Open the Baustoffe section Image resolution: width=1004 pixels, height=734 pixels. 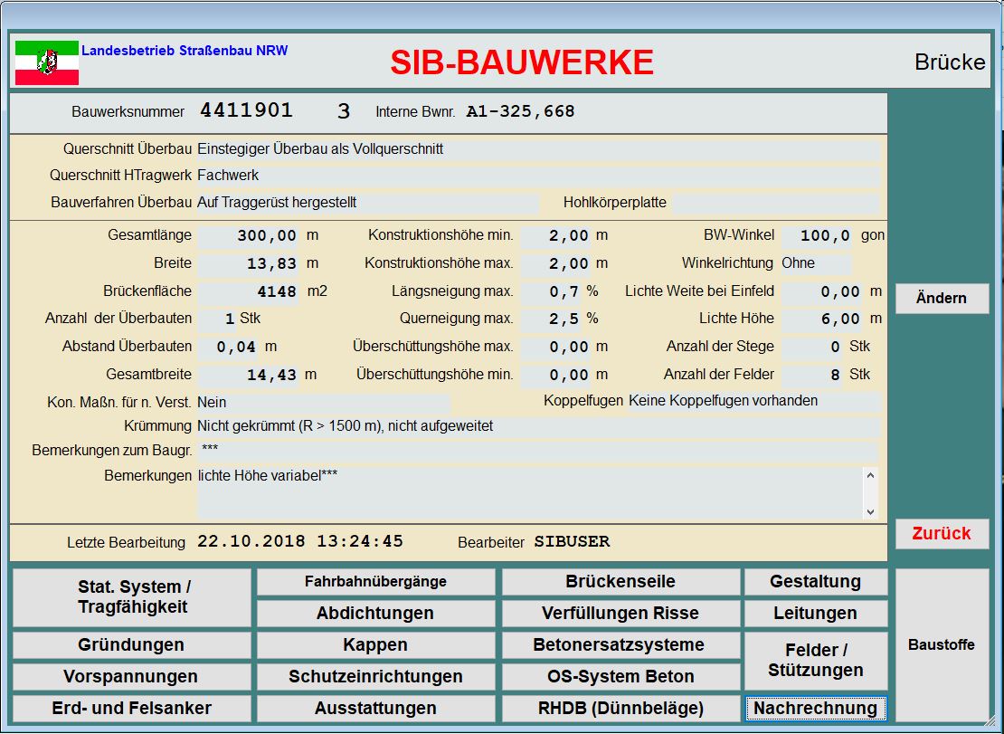pos(942,645)
